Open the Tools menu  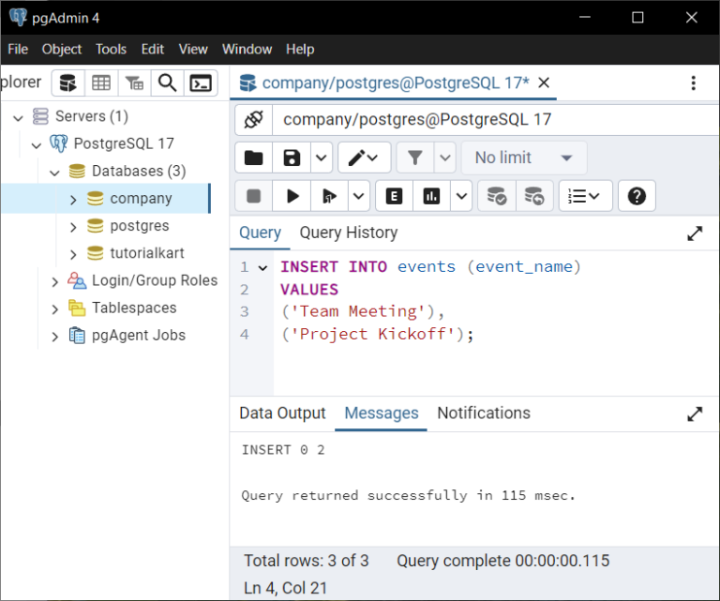coord(111,49)
